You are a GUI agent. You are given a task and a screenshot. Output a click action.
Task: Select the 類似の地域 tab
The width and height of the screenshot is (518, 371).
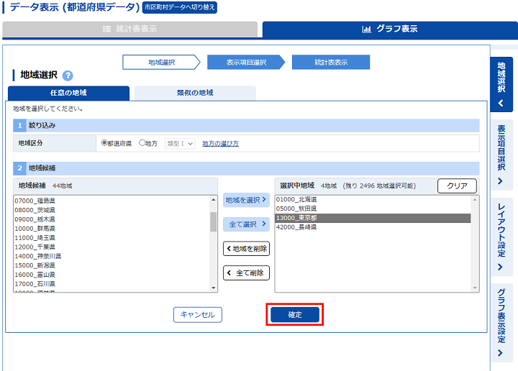pos(195,93)
